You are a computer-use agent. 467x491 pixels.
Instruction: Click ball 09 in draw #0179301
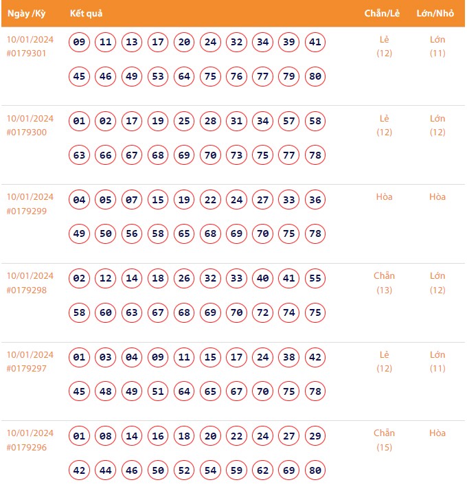coord(80,43)
